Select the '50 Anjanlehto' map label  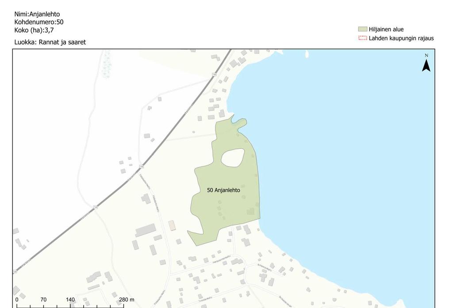[223, 190]
